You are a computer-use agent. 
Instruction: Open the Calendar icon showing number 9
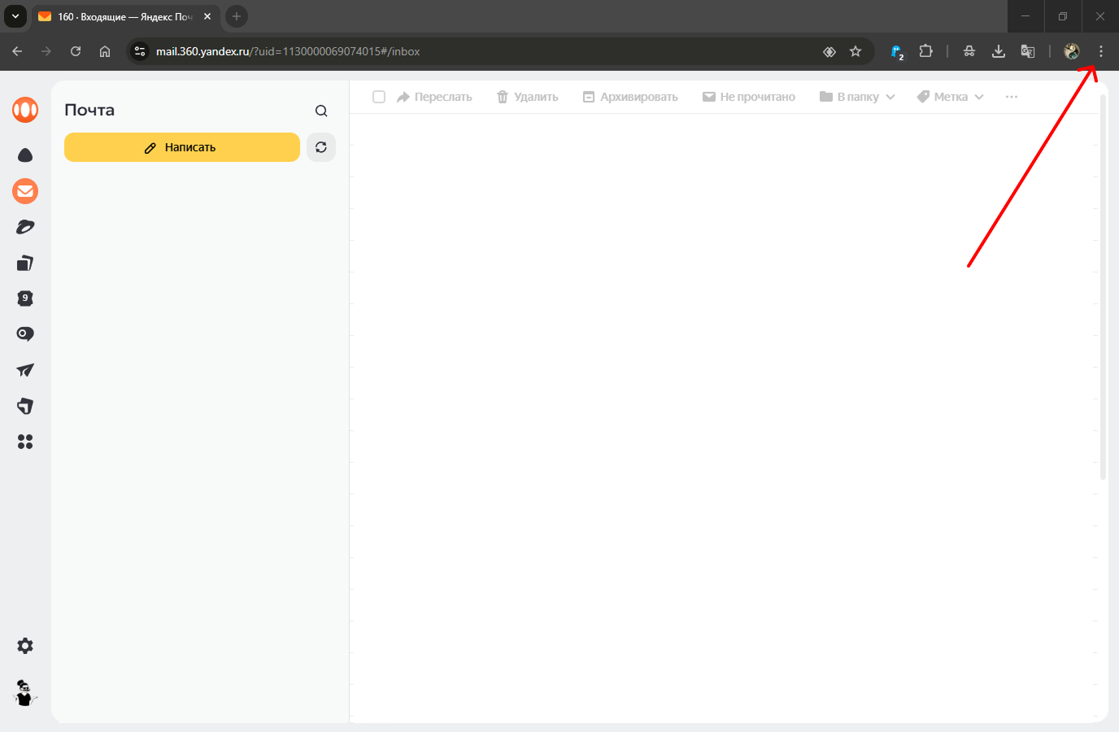(25, 298)
